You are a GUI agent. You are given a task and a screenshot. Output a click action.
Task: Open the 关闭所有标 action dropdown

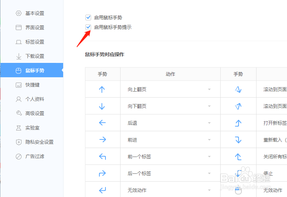(x=272, y=157)
